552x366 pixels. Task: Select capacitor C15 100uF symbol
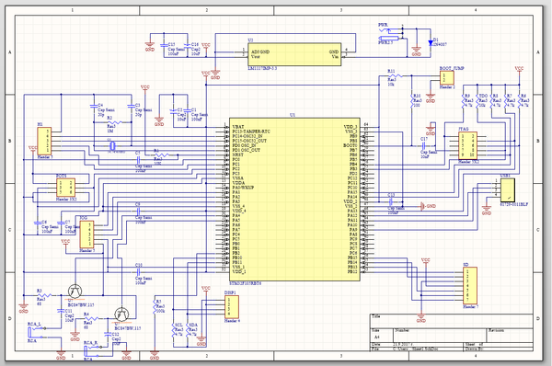tap(164, 45)
